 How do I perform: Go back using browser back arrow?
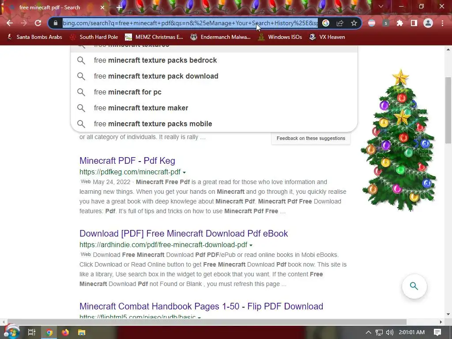(x=10, y=23)
